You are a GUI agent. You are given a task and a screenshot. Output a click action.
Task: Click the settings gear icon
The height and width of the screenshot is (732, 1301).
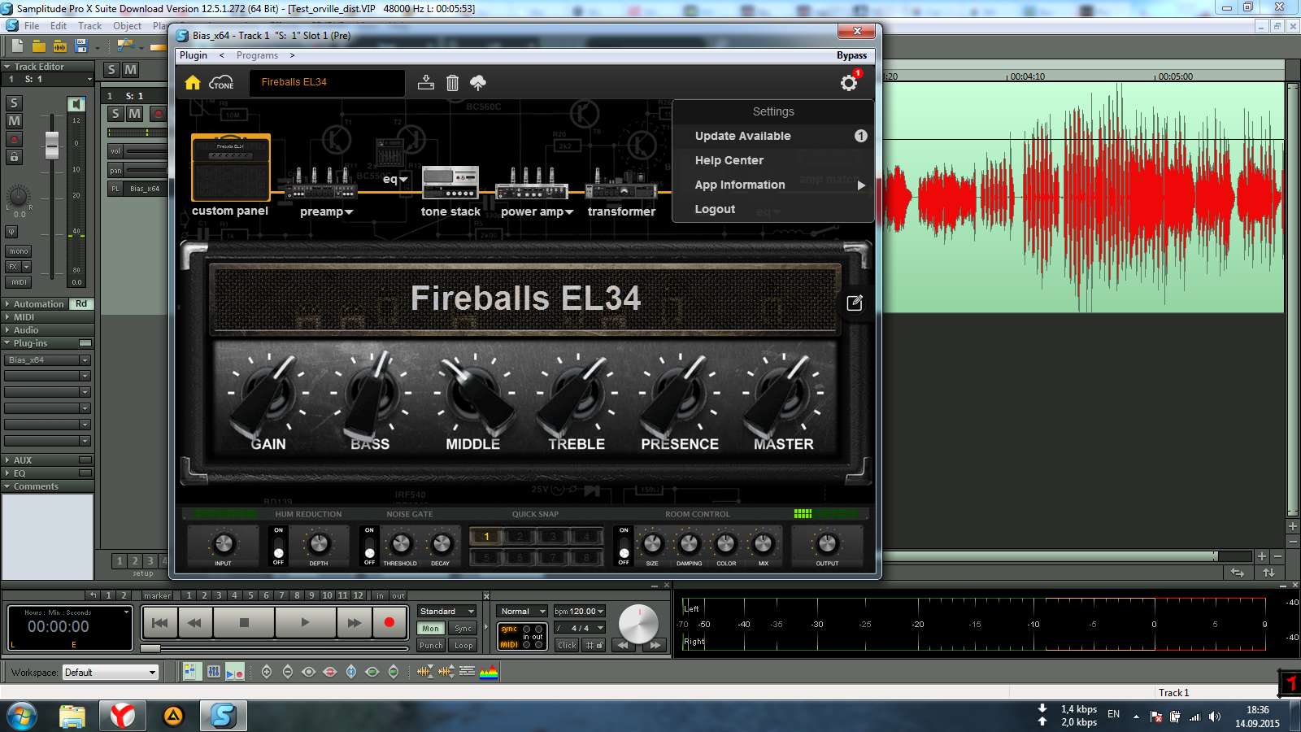pyautogui.click(x=849, y=83)
